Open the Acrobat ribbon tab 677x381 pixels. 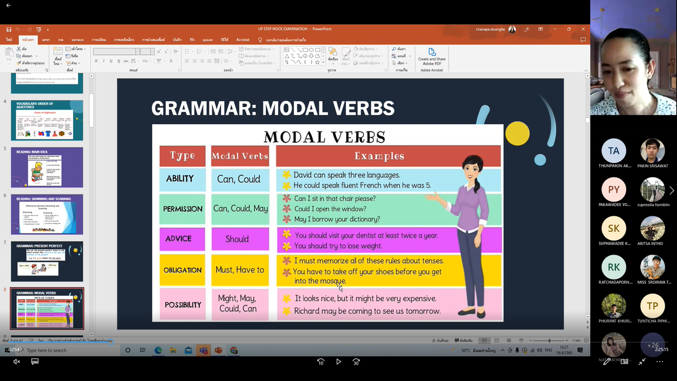click(243, 40)
